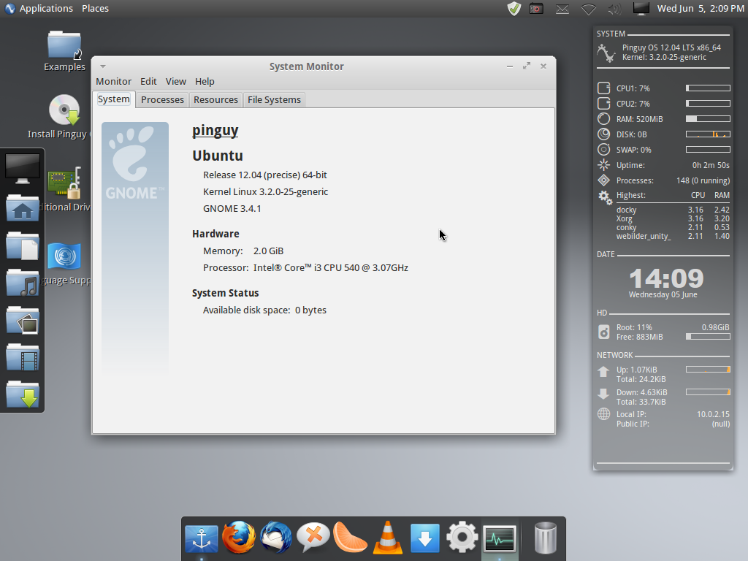Image resolution: width=748 pixels, height=561 pixels.
Task: Switch to the Resources tab
Action: (x=215, y=99)
